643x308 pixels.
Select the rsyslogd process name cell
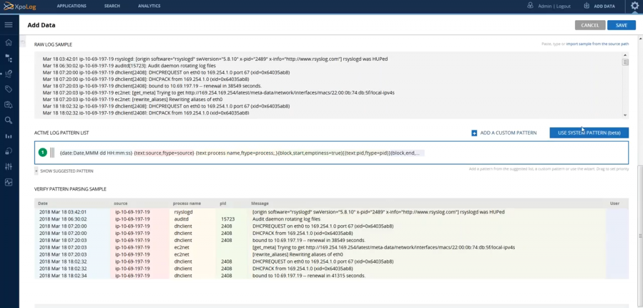pos(183,212)
